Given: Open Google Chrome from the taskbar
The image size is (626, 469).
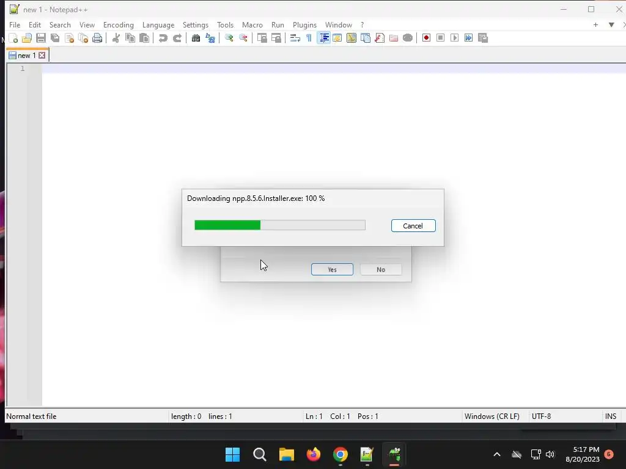Looking at the screenshot, I should tap(340, 454).
